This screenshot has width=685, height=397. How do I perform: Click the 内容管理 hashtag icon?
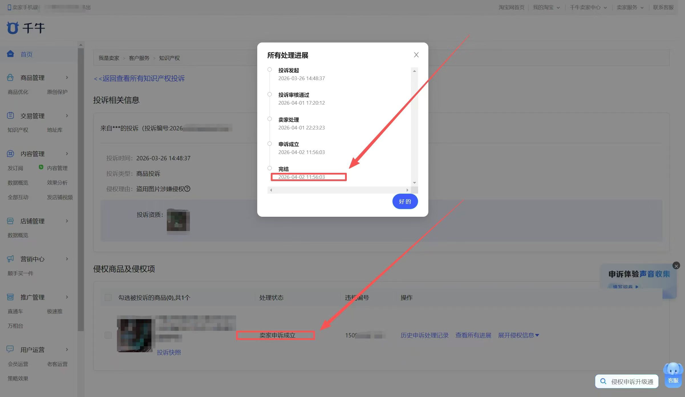click(x=10, y=154)
